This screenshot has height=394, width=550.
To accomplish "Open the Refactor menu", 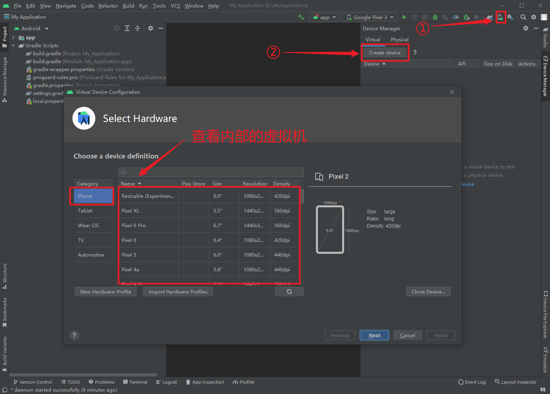I will pyautogui.click(x=108, y=6).
